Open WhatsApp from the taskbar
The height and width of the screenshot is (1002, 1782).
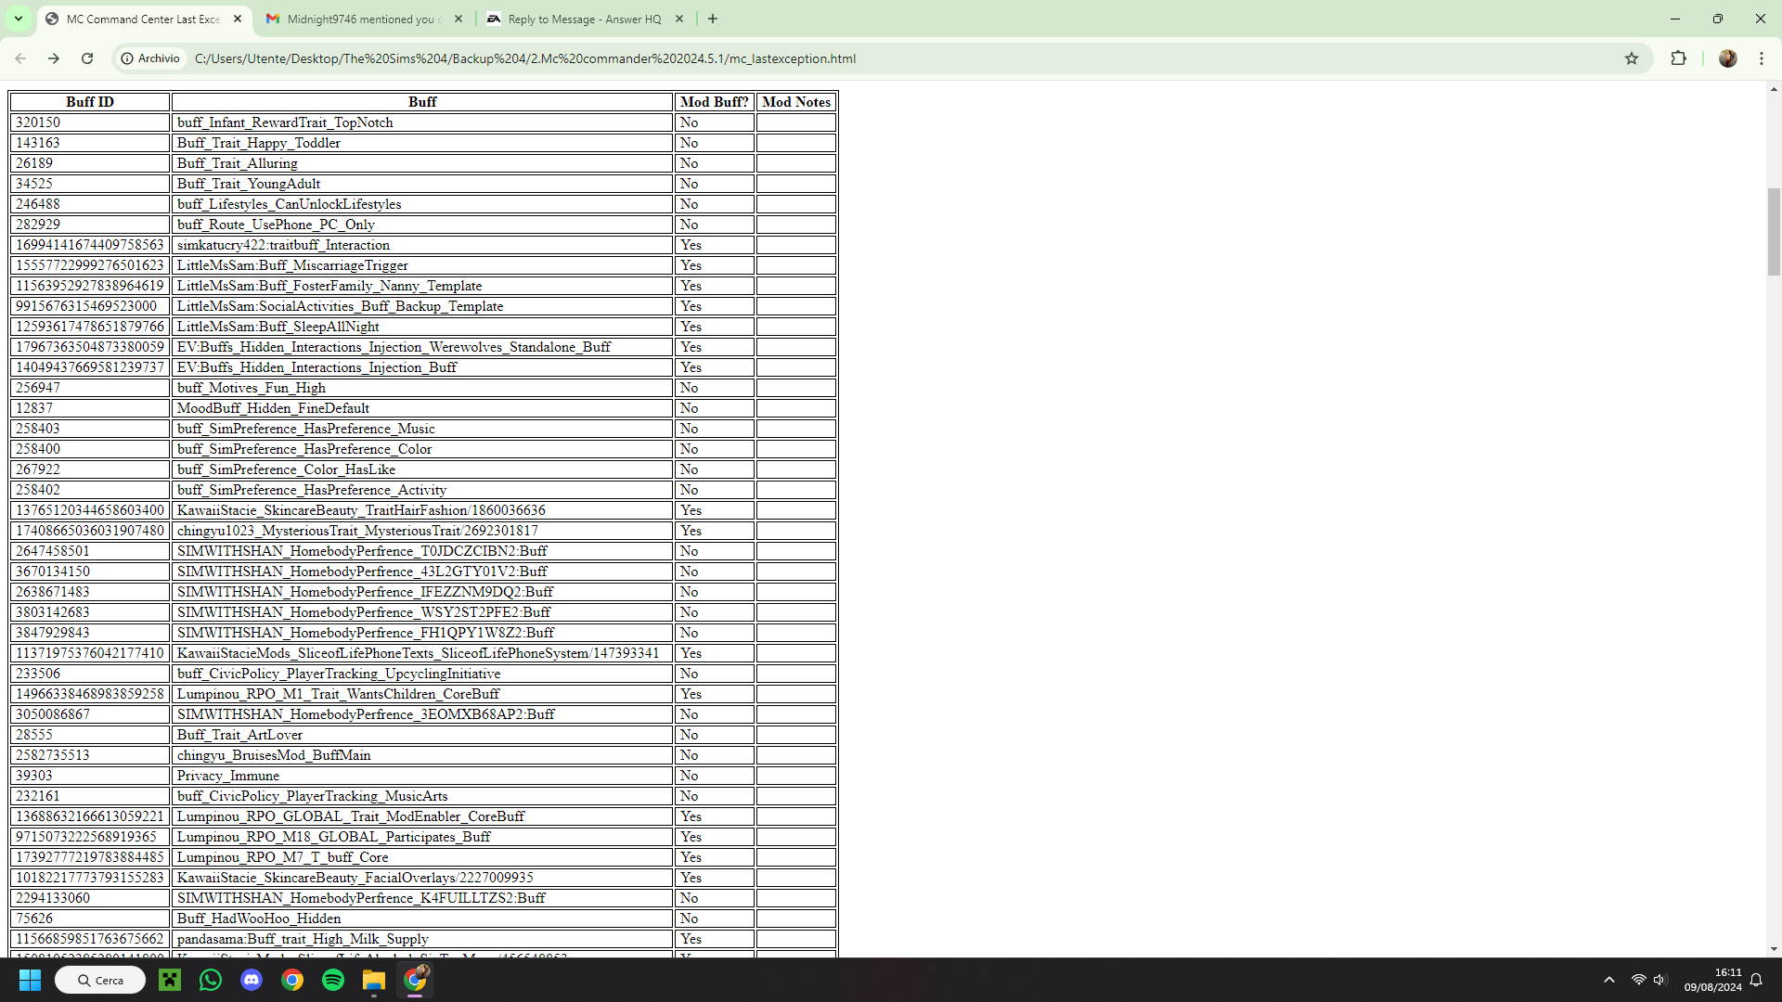tap(211, 980)
